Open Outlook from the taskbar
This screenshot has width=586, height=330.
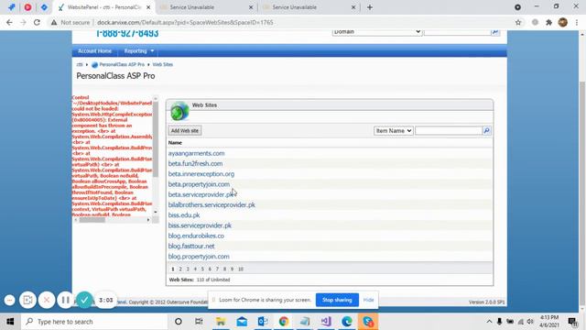(x=263, y=322)
